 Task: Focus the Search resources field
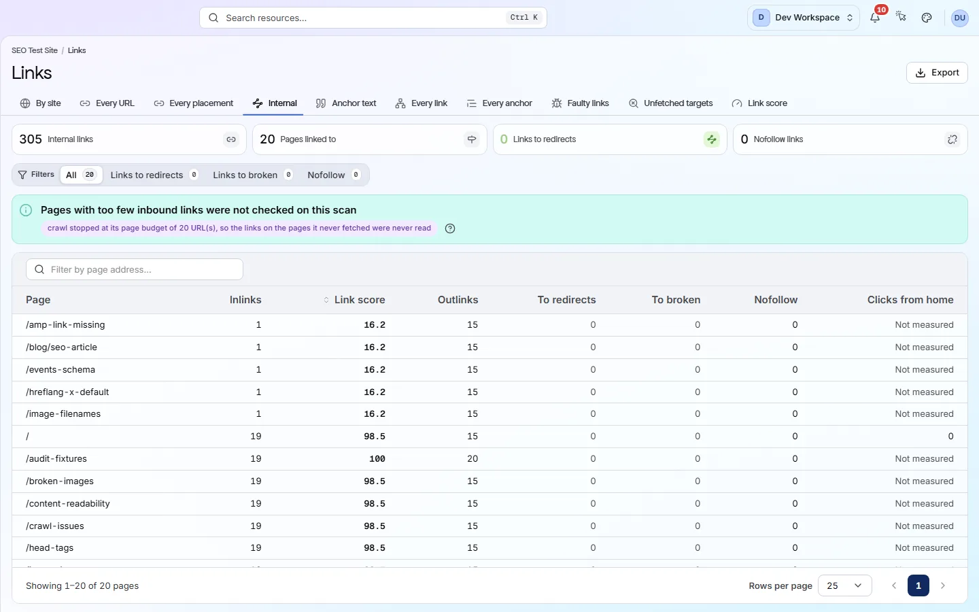pos(373,18)
